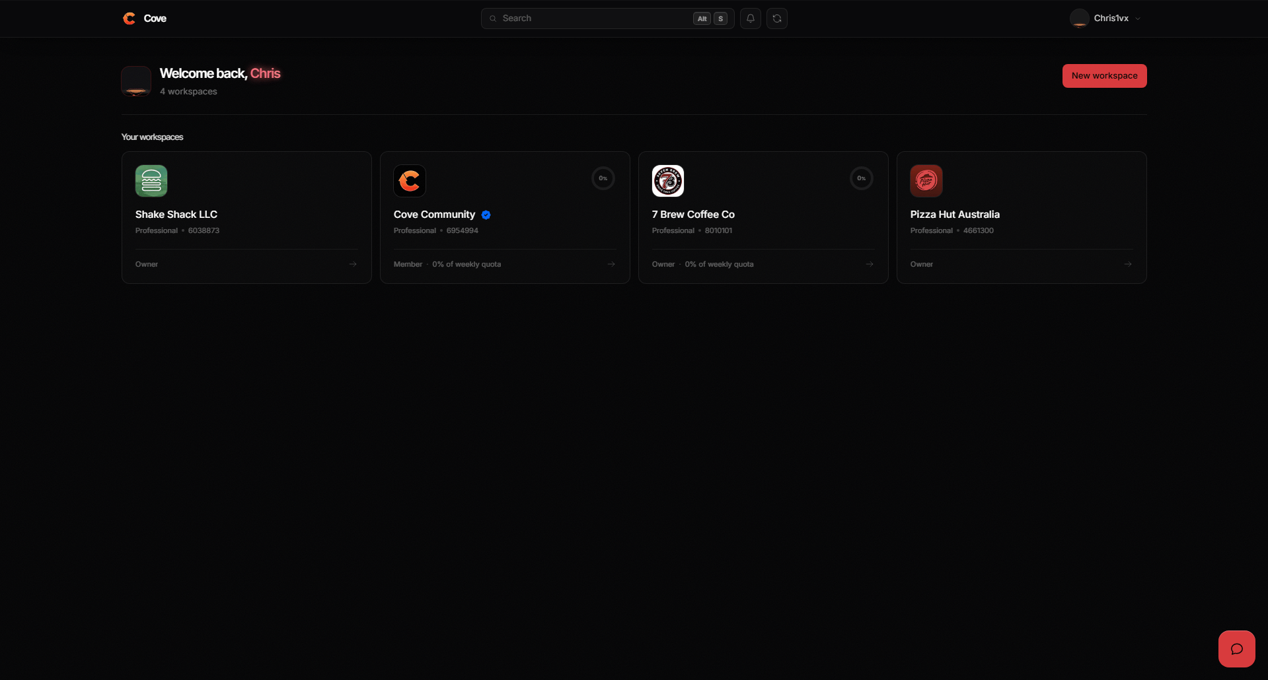Screen dimensions: 1268x680
Task: Click the Shake Shack burger logo
Action: tap(151, 181)
